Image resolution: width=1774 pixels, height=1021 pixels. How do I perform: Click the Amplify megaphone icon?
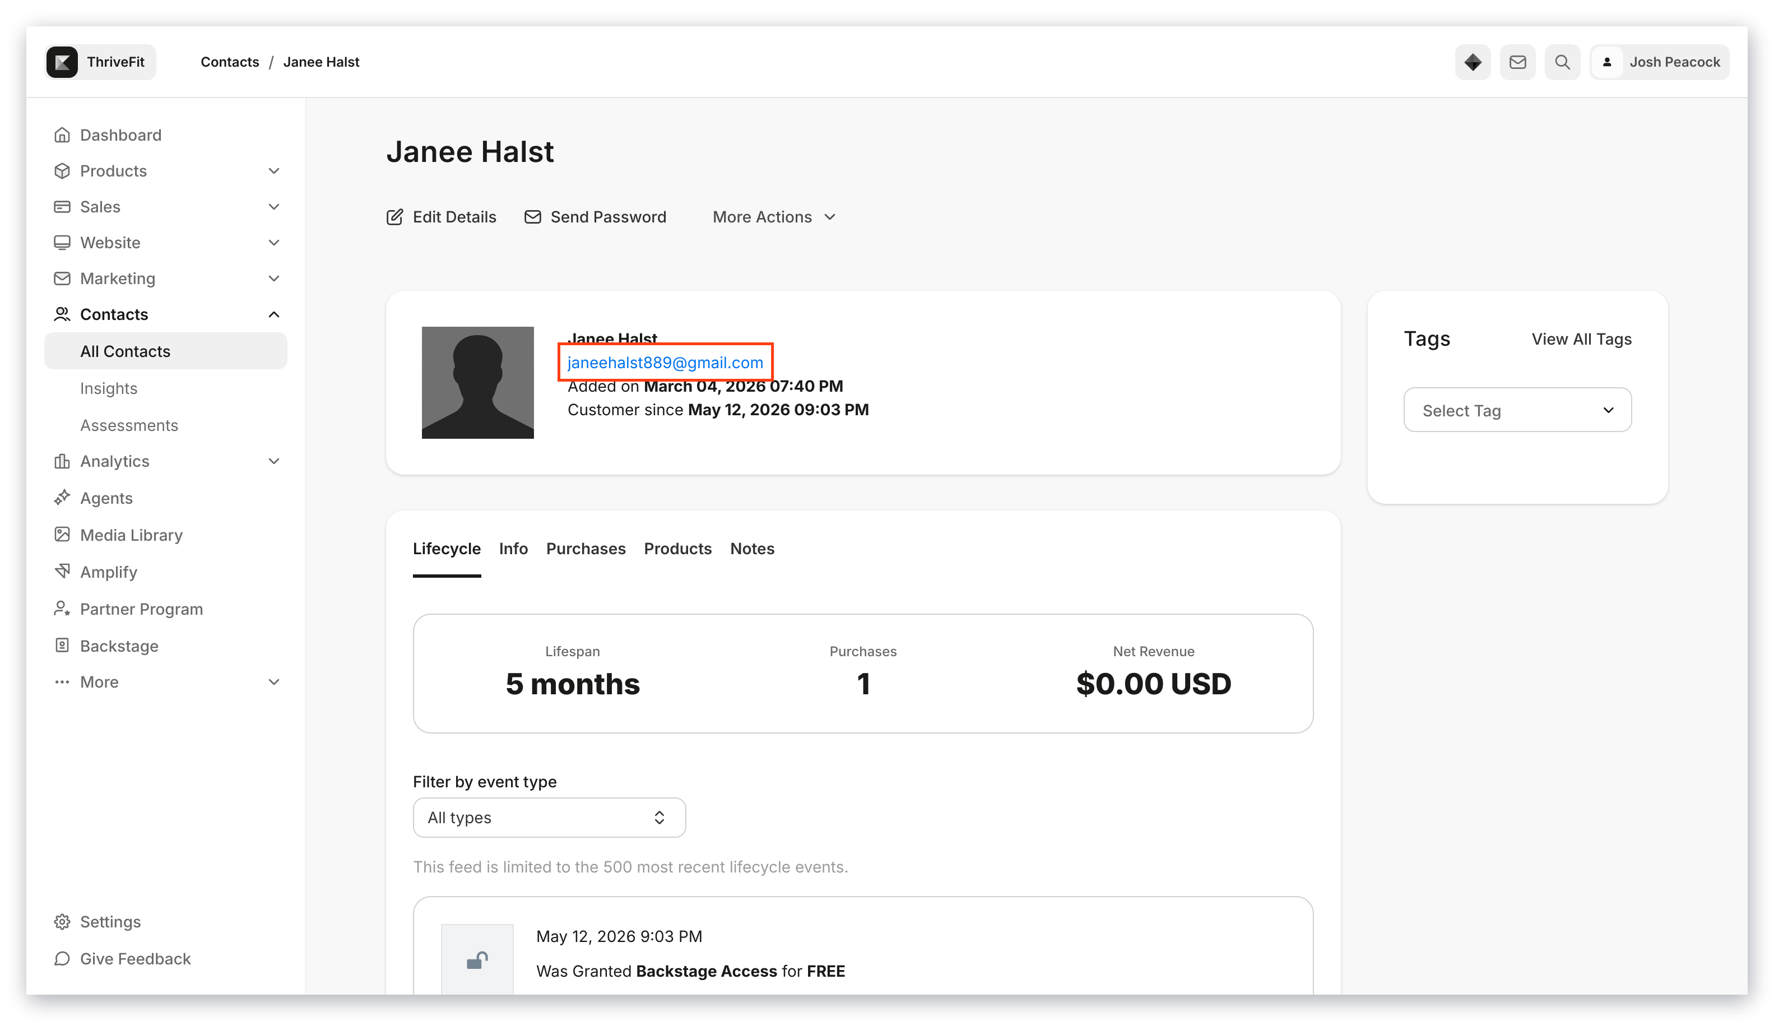click(62, 572)
